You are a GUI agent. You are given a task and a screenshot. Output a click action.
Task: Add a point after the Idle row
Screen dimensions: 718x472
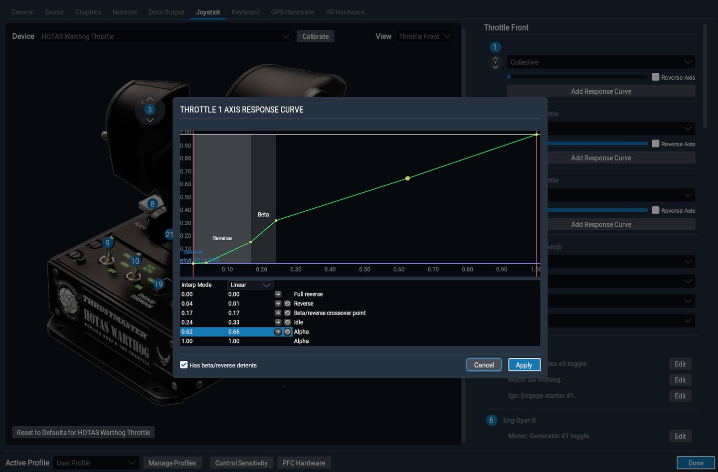[278, 322]
